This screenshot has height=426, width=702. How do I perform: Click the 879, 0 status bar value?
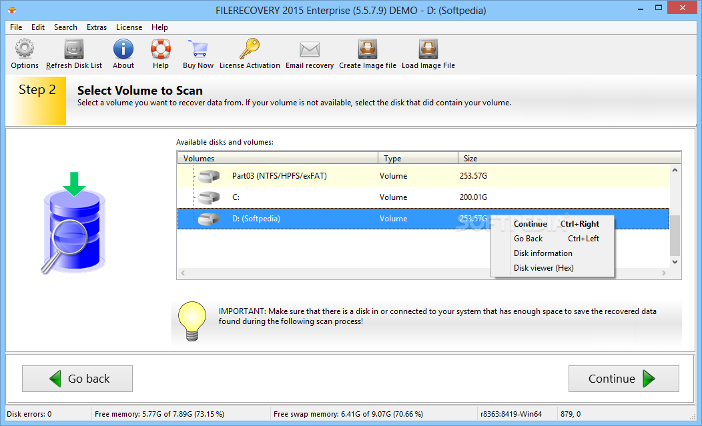point(571,415)
